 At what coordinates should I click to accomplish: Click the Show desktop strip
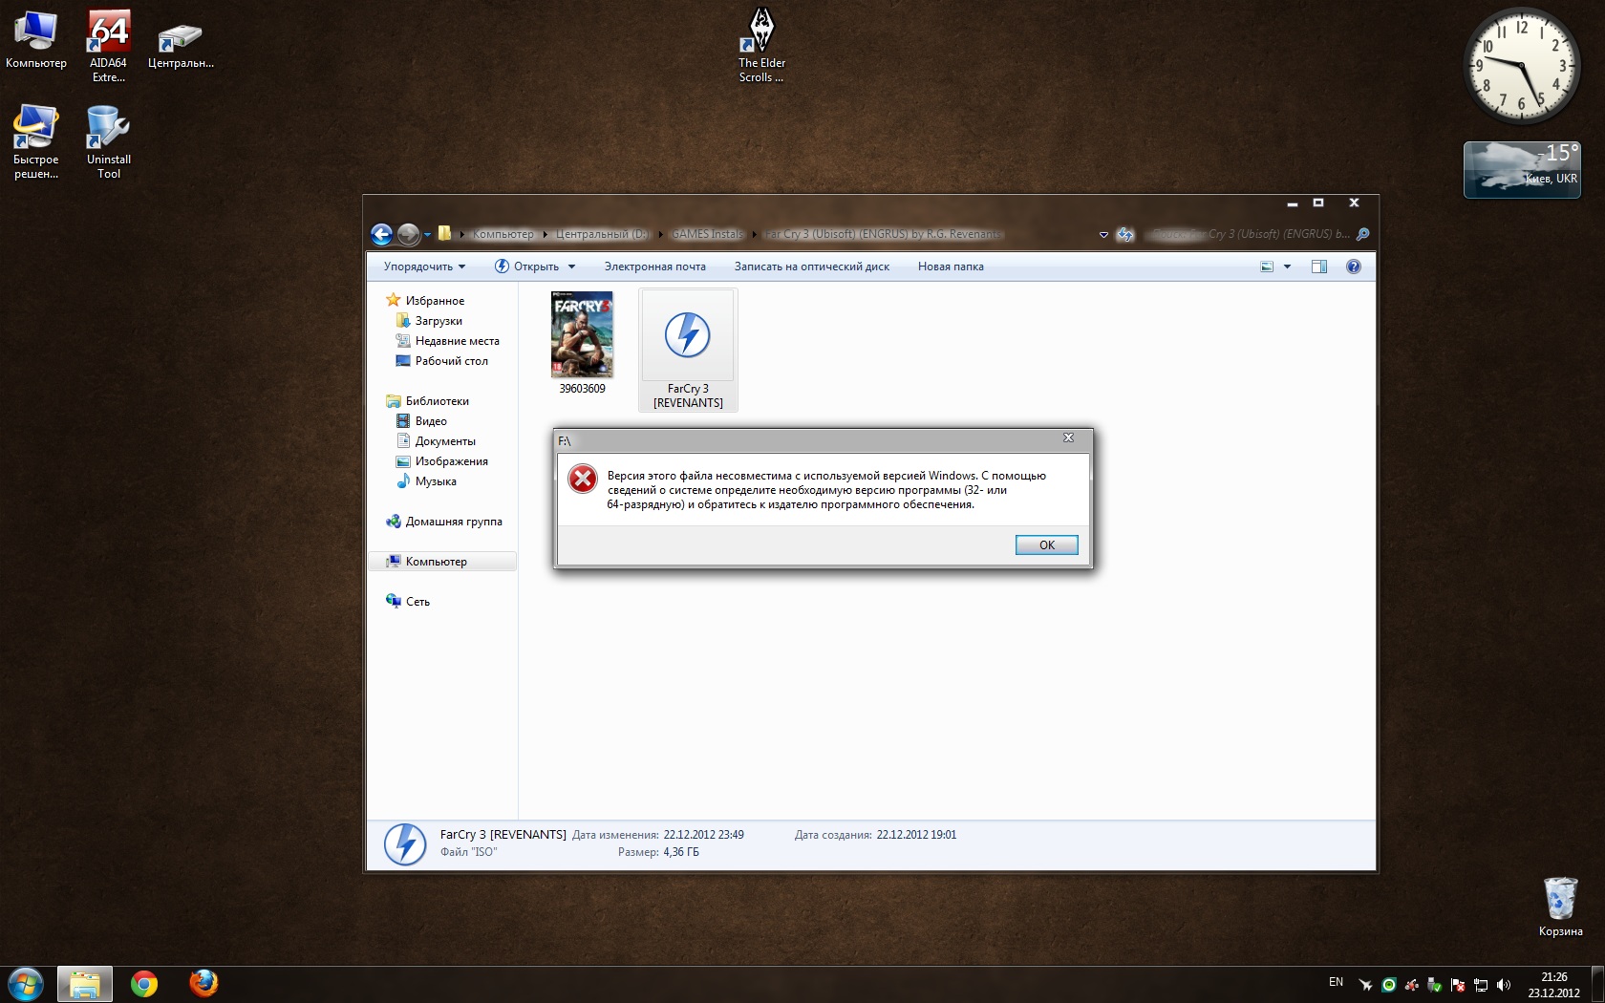[1597, 984]
